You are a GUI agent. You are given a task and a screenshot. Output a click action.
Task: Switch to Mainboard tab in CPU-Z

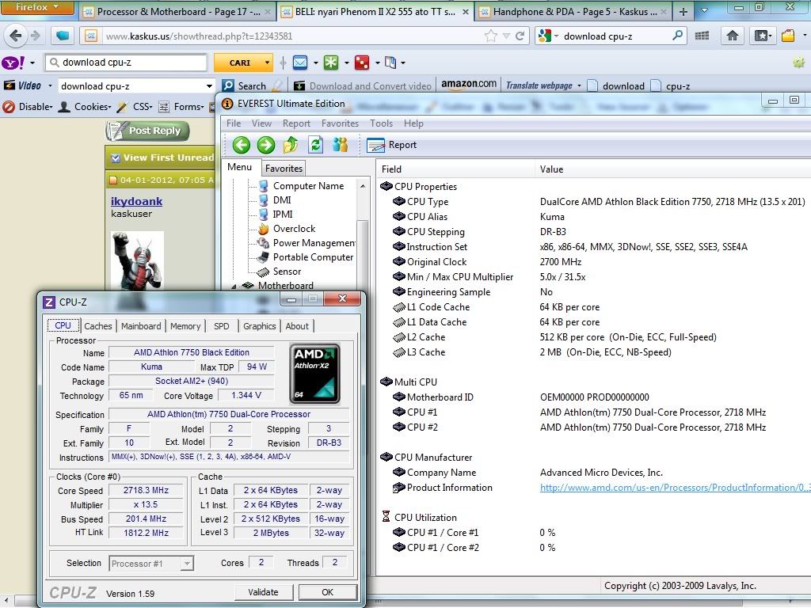(141, 326)
